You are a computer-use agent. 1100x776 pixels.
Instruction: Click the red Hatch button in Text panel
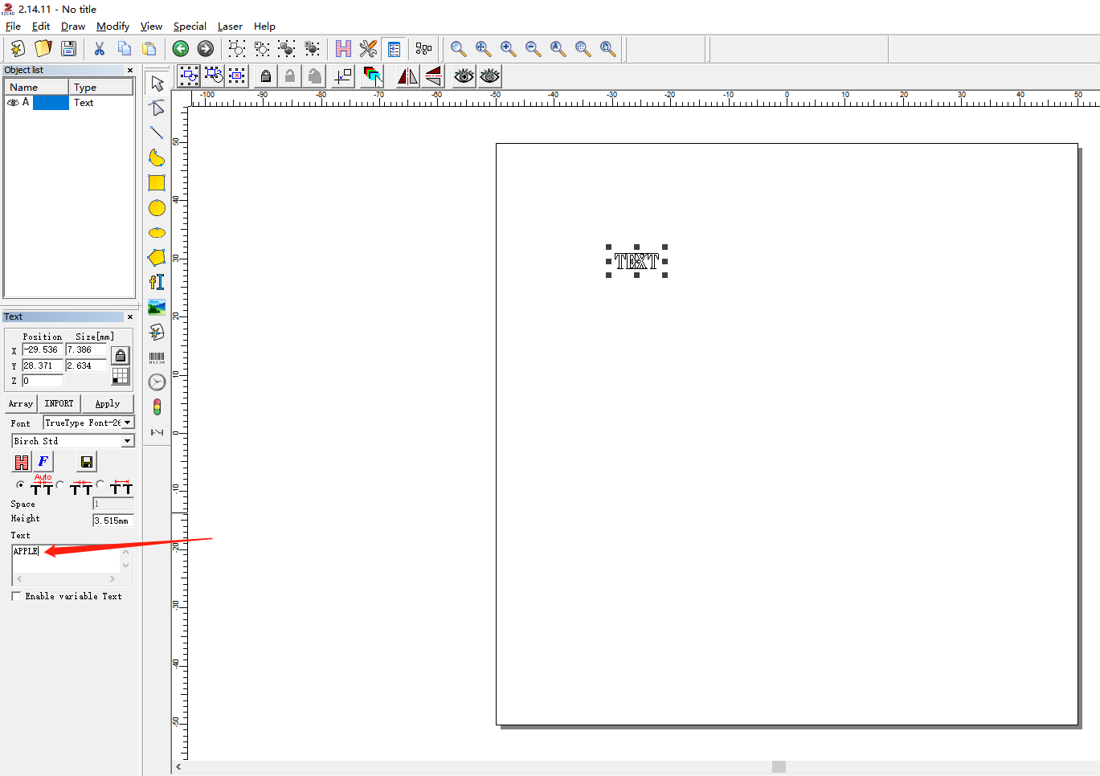(22, 462)
